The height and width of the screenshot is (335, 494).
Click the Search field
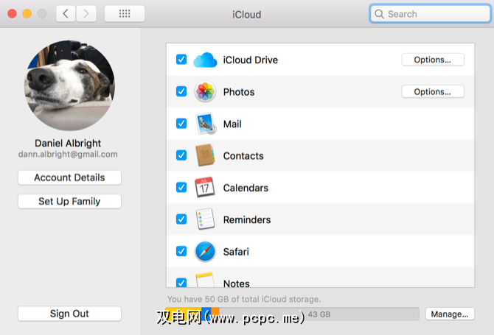pos(430,14)
